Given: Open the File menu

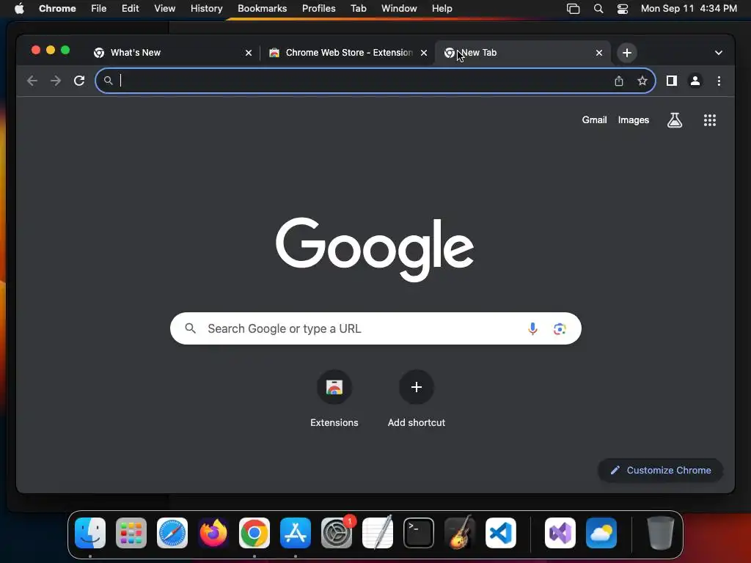Looking at the screenshot, I should point(99,9).
